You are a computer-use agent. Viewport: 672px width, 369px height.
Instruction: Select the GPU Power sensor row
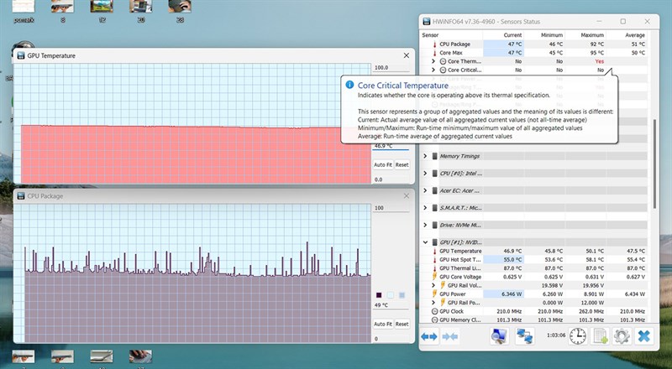point(458,294)
